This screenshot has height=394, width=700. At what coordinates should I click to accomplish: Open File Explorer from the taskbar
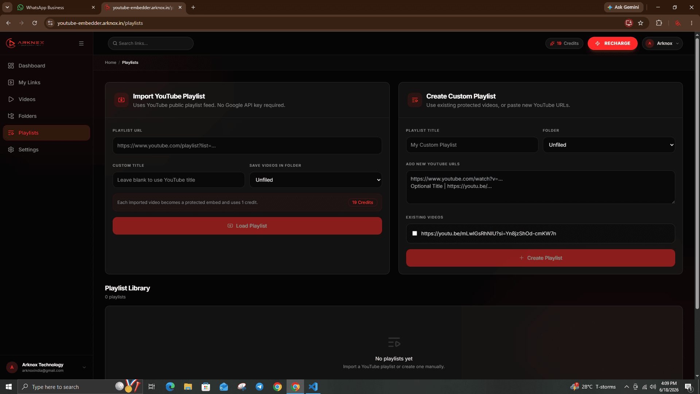(188, 387)
